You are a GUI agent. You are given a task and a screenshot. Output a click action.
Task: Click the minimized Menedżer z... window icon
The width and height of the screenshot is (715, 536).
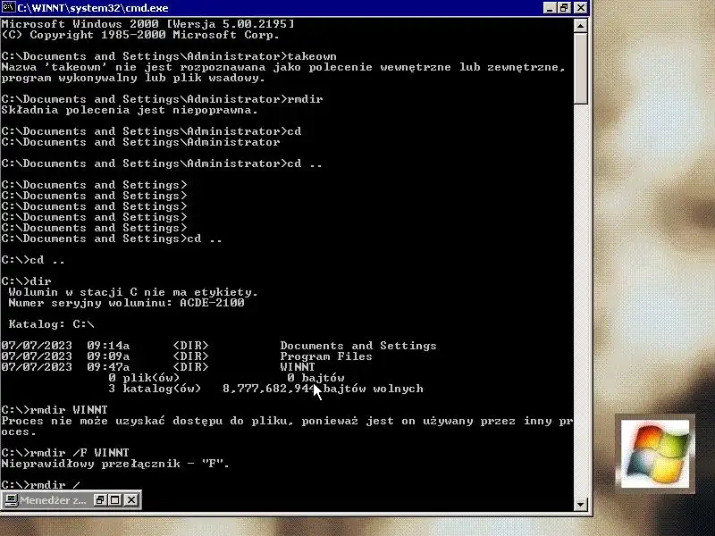(x=11, y=500)
